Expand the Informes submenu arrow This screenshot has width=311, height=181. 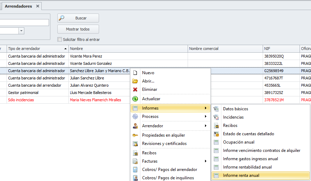pos(206,108)
